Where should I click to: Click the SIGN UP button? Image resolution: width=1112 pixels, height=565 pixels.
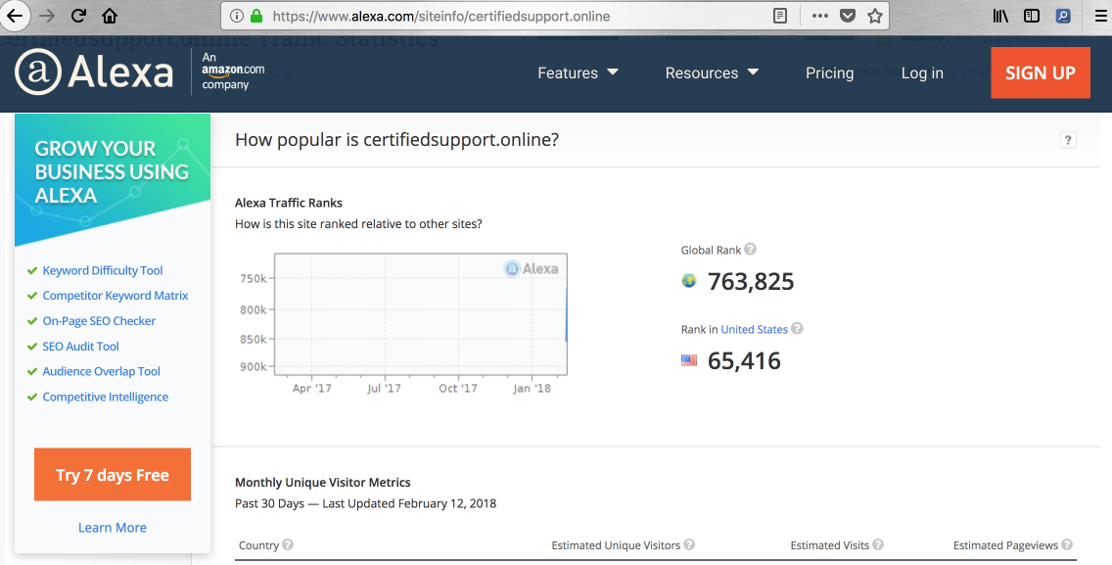[x=1040, y=72]
